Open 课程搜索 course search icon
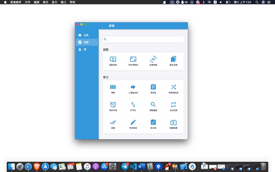The height and width of the screenshot is (172, 275). point(153,105)
